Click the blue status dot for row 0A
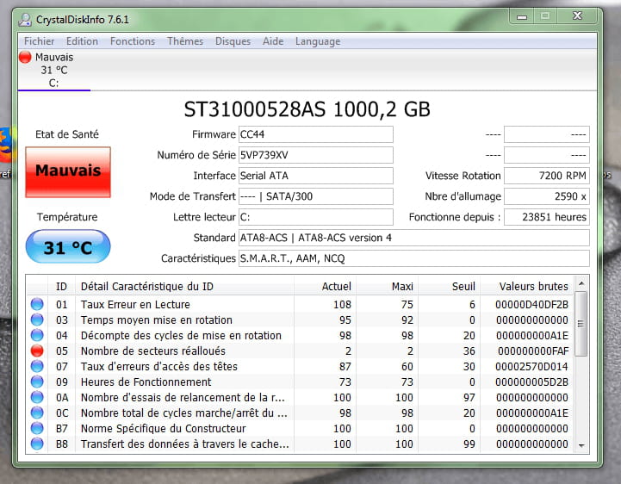 pos(37,397)
